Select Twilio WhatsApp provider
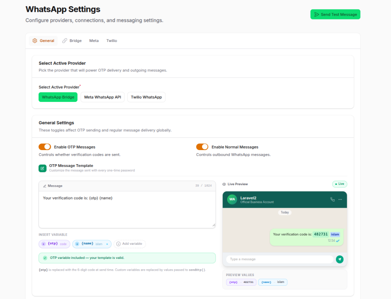 point(146,97)
